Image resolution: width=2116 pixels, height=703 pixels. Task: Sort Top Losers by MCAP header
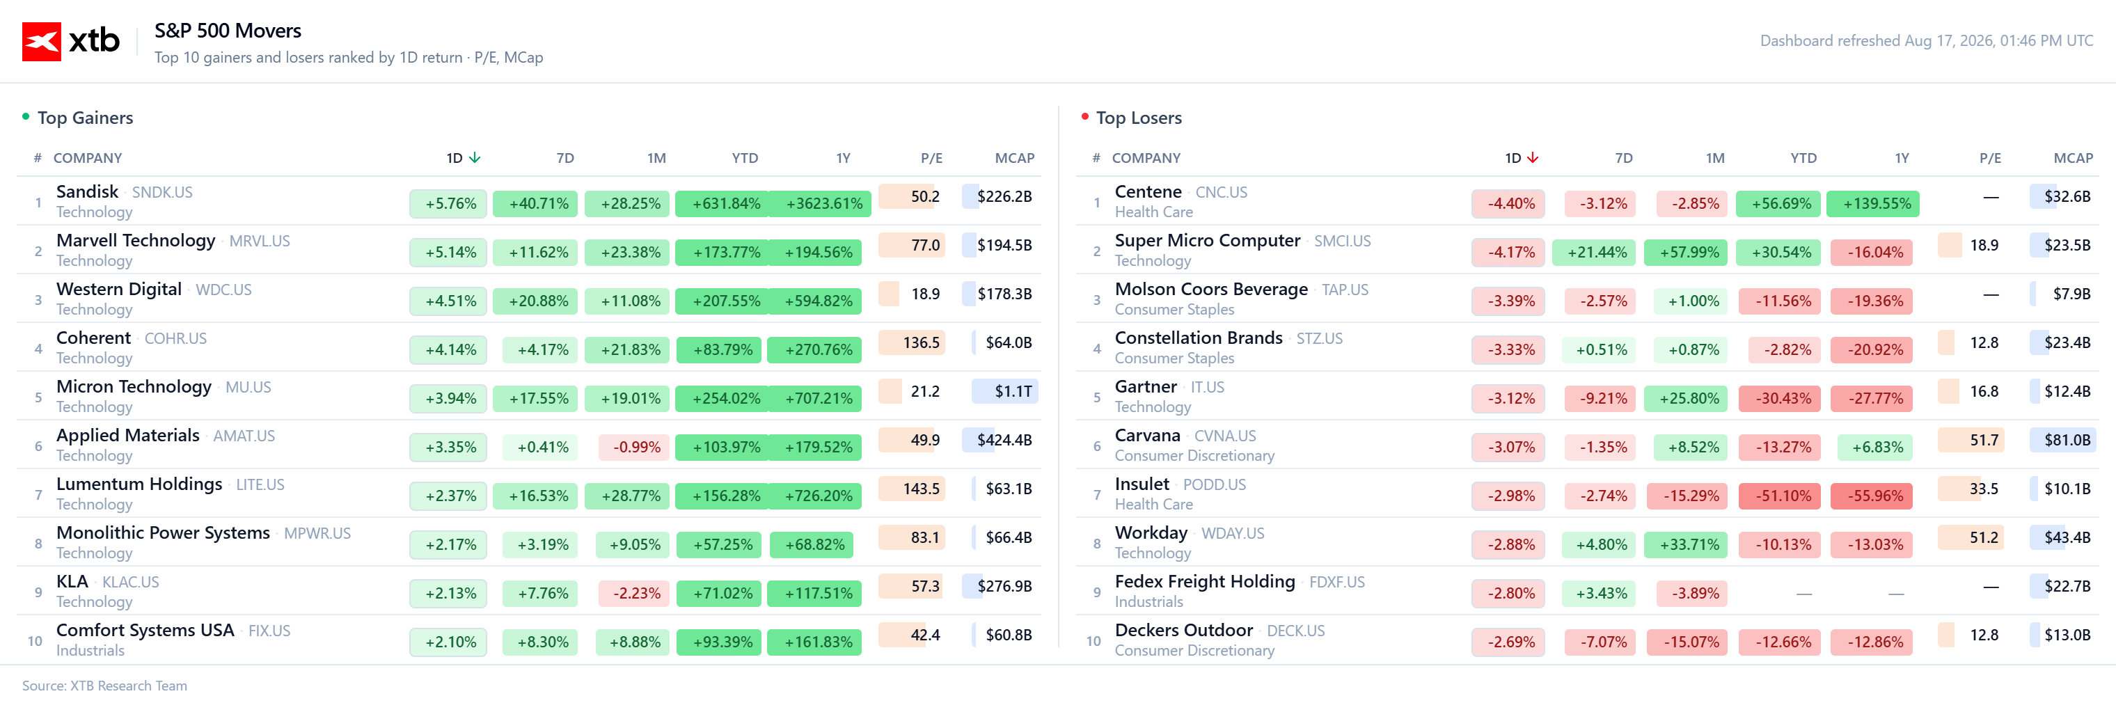(2074, 158)
